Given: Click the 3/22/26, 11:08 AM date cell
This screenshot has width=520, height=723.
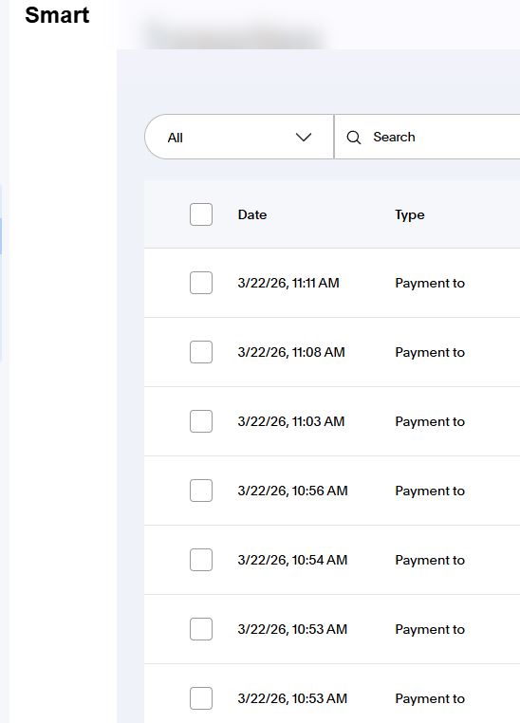Looking at the screenshot, I should coord(291,352).
